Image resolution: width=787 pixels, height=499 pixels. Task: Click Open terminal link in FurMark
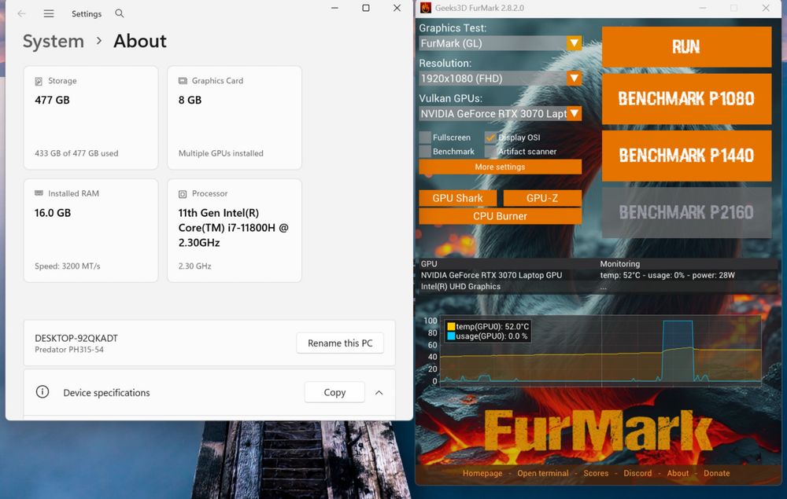tap(543, 473)
